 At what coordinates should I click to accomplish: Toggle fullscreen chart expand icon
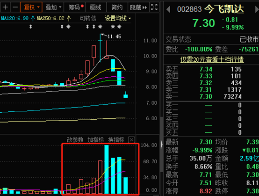[154, 7]
